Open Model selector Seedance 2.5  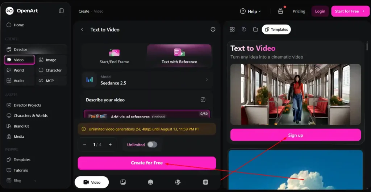click(147, 80)
